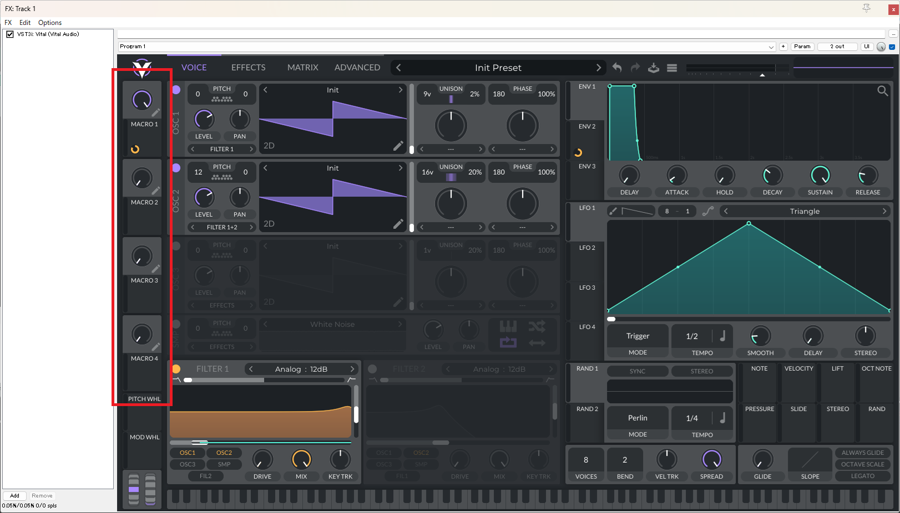Switch to the ADVANCED tab

coord(357,68)
